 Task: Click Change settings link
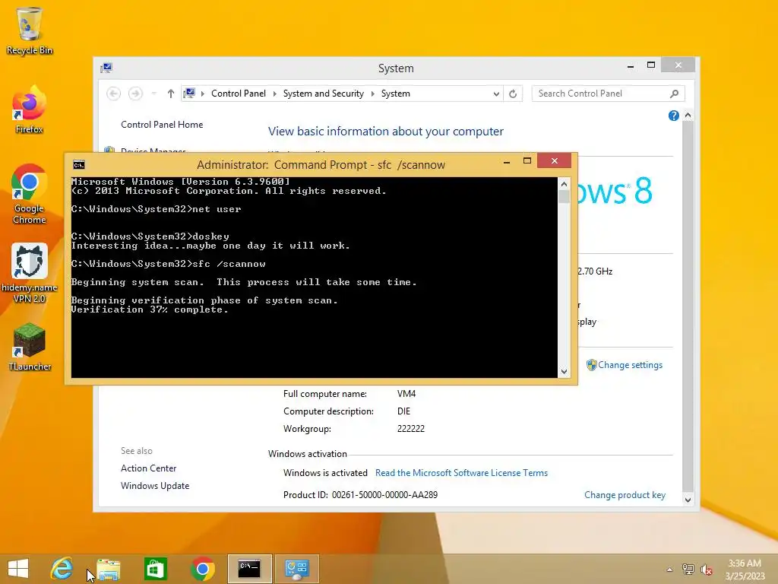(630, 365)
